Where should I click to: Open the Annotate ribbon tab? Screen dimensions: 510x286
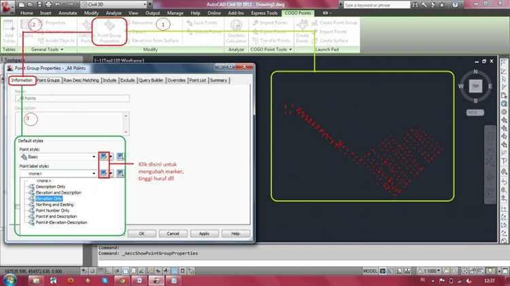[x=67, y=13]
